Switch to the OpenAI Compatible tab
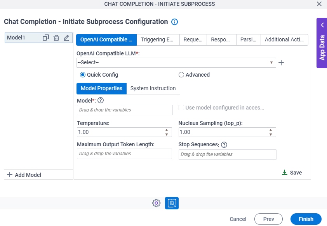 tap(106, 40)
